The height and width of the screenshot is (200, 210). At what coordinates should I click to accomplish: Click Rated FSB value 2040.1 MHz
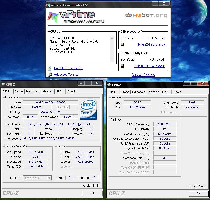tap(36, 166)
